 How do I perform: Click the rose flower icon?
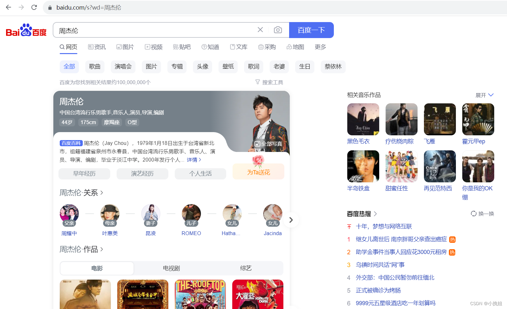pyautogui.click(x=258, y=161)
